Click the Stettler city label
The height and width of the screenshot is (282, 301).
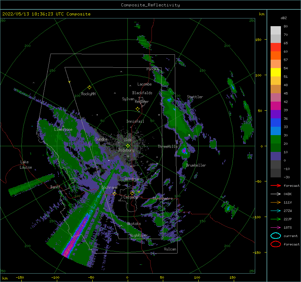click(195, 97)
